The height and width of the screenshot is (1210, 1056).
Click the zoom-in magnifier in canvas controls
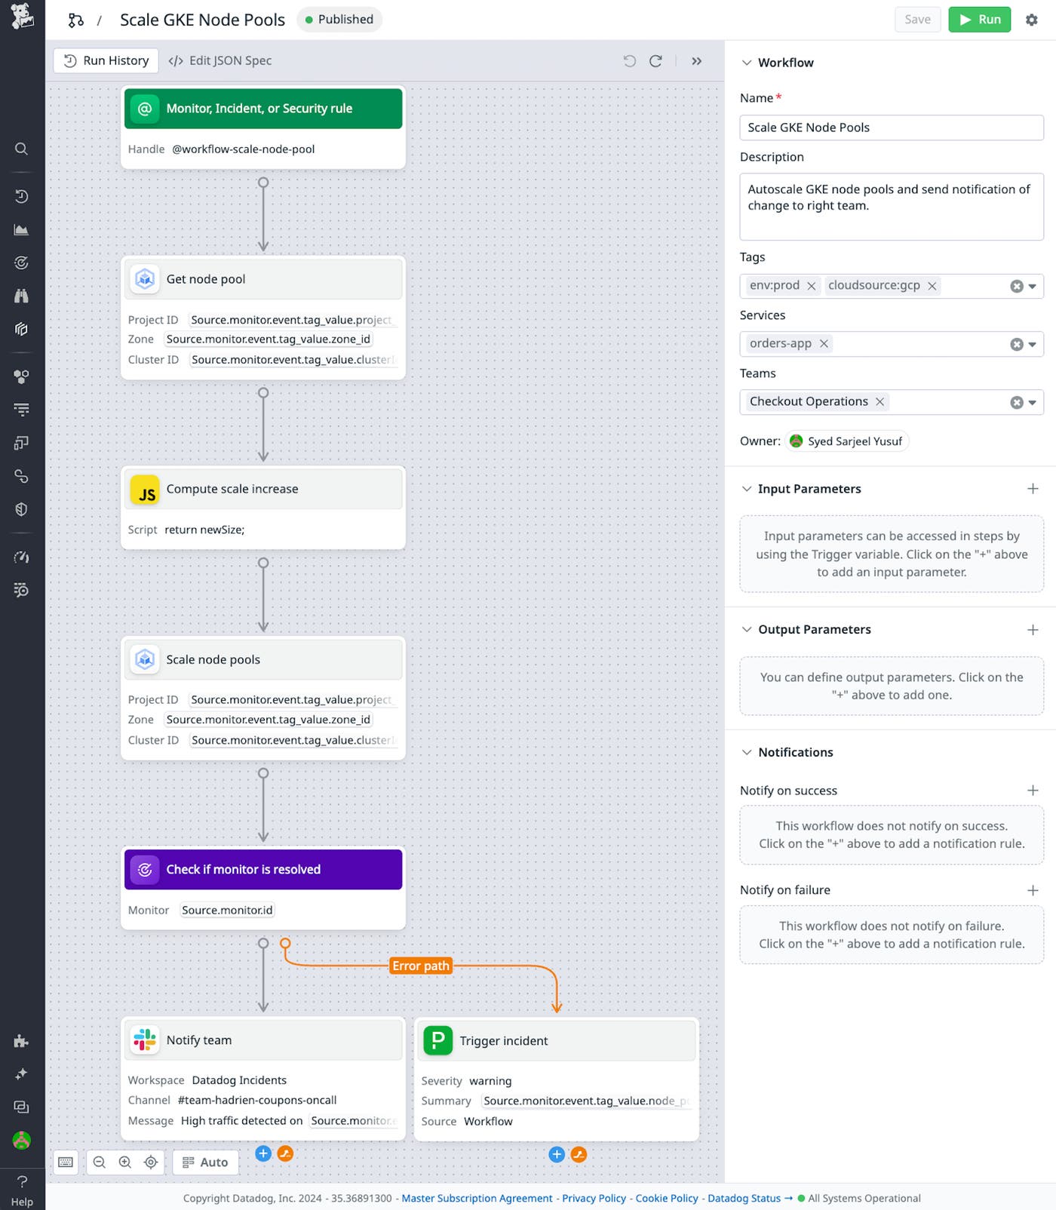click(x=124, y=1162)
